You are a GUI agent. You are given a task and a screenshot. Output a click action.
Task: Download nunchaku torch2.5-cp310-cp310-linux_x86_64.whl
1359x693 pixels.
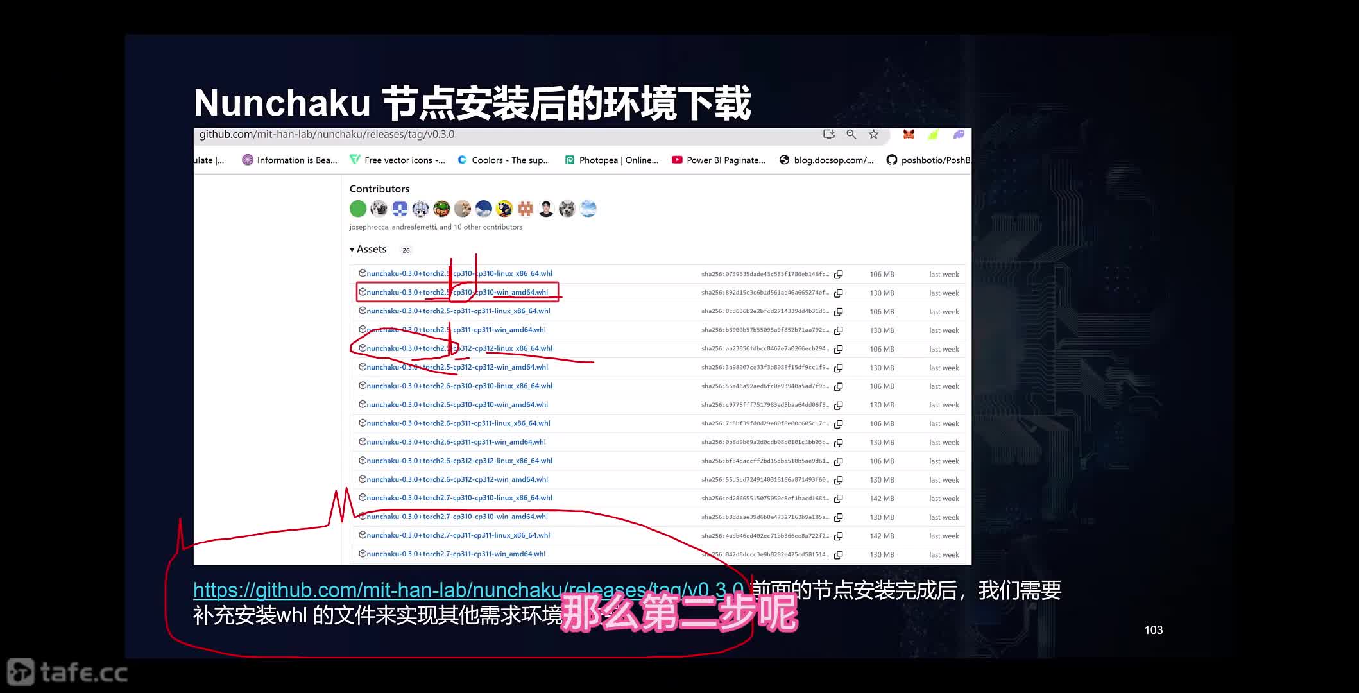[459, 273]
